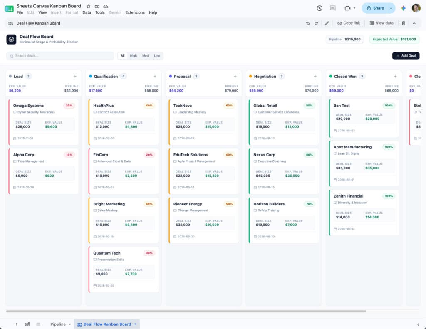
Task: Click the redo arrow in canvas toolbar
Action: (316, 23)
